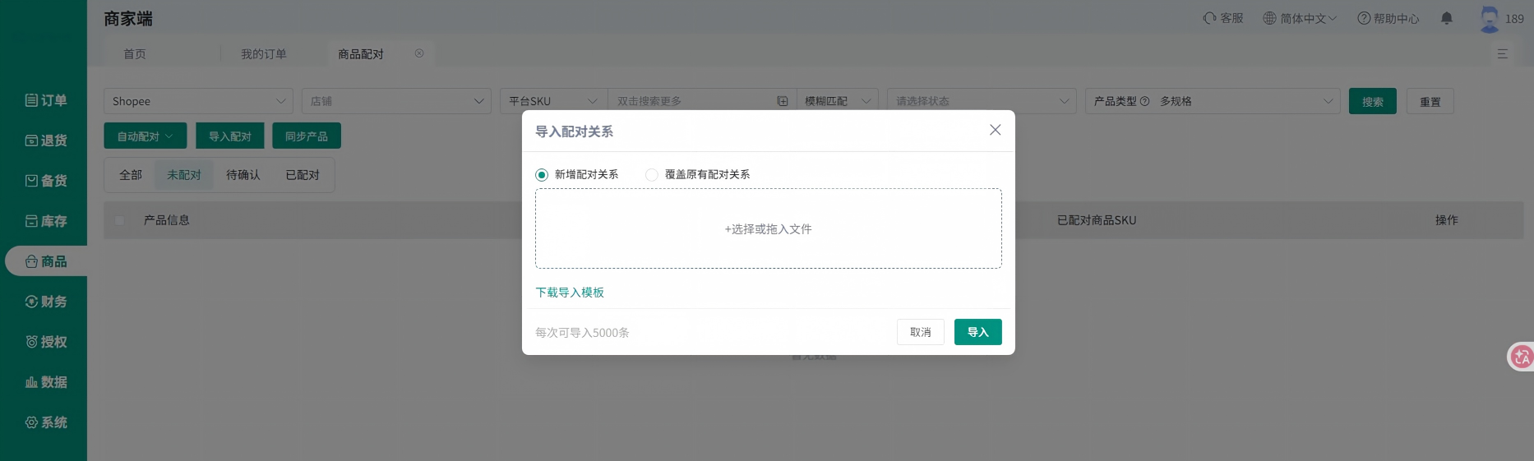Click the 商家端 title text
Image resolution: width=1534 pixels, height=461 pixels.
(128, 18)
